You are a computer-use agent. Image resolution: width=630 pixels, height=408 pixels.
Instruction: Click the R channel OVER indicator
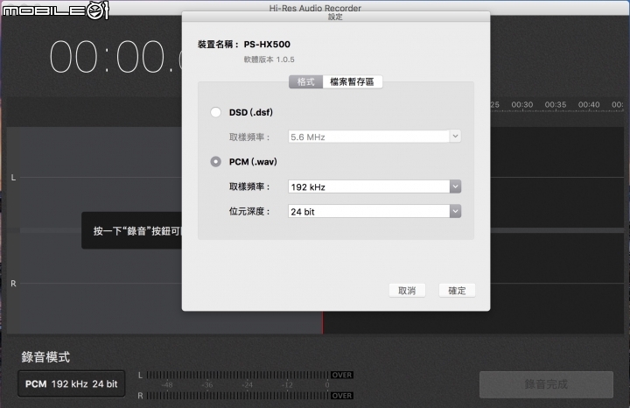342,396
